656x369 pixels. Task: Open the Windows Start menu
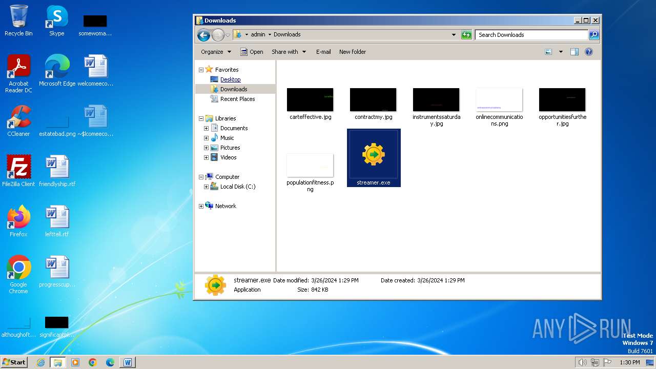[14, 362]
